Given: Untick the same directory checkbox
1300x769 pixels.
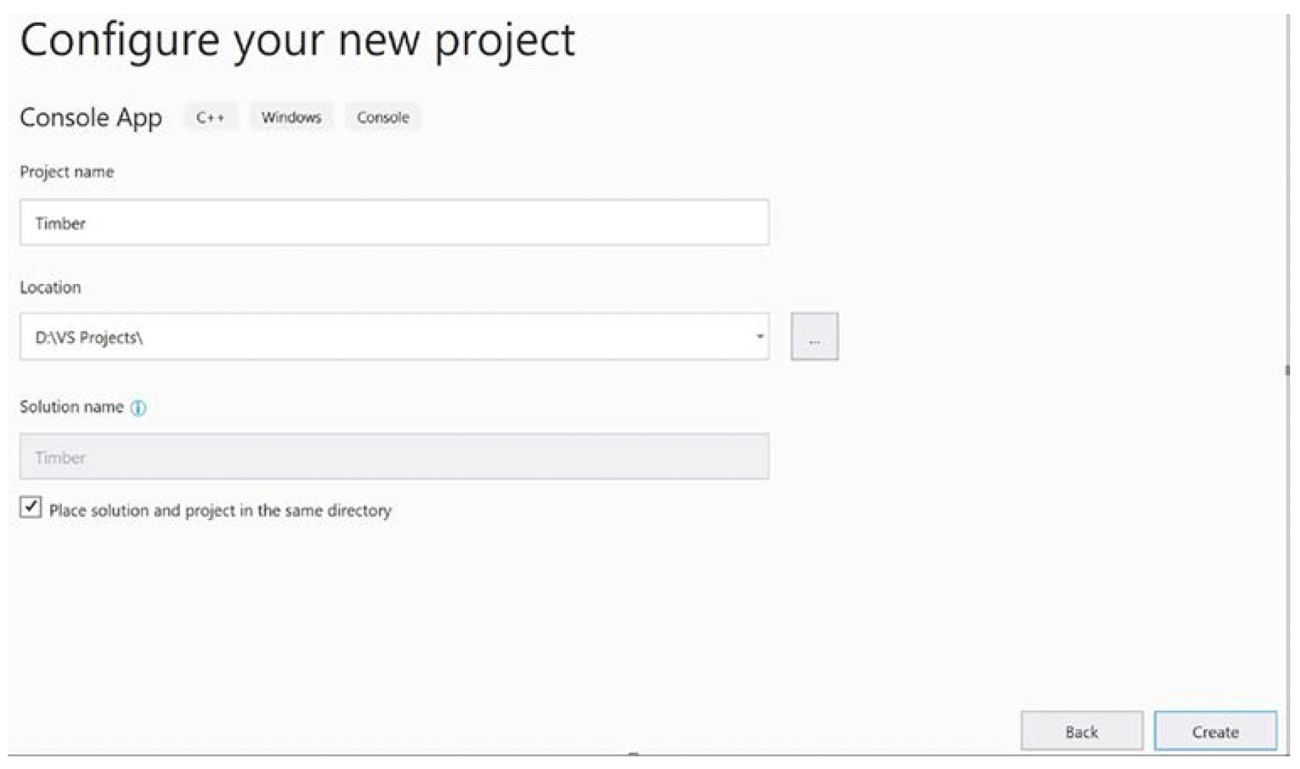Looking at the screenshot, I should click(30, 507).
